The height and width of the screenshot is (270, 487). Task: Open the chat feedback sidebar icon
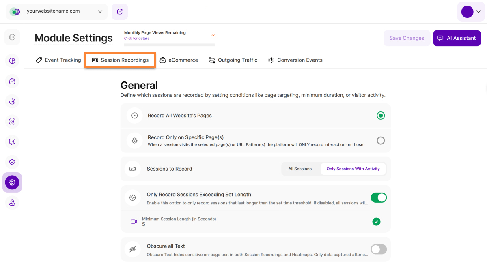[x=12, y=142]
